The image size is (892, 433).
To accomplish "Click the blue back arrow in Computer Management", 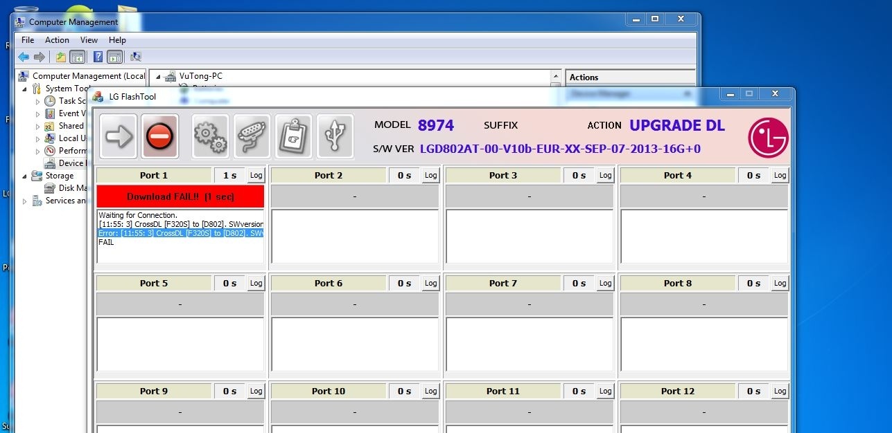I will tap(24, 57).
